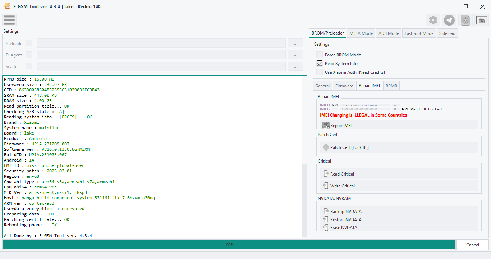
Task: Open the Telegram channel icon
Action: pyautogui.click(x=449, y=20)
